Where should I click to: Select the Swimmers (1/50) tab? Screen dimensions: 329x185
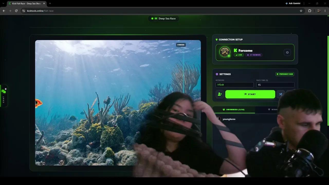pyautogui.click(x=234, y=109)
